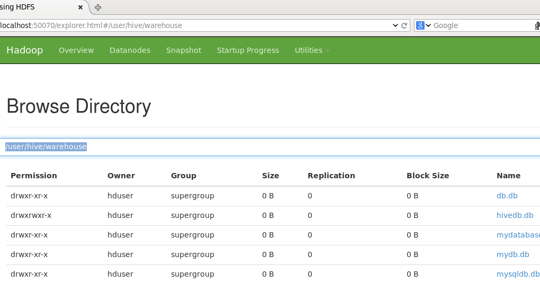
Task: Click the Browse Directory heading
Action: (x=79, y=106)
